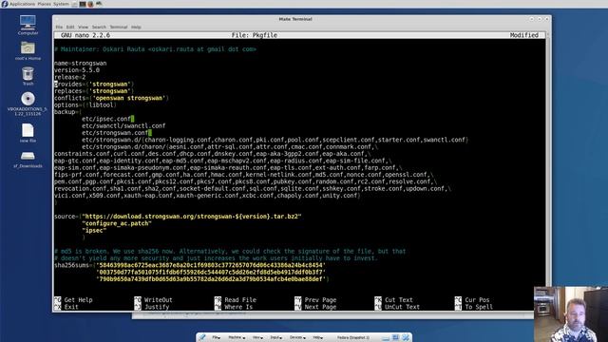The image size is (608, 342).
Task: Click the webcam overlay thumbnail
Action: pyautogui.click(x=571, y=314)
